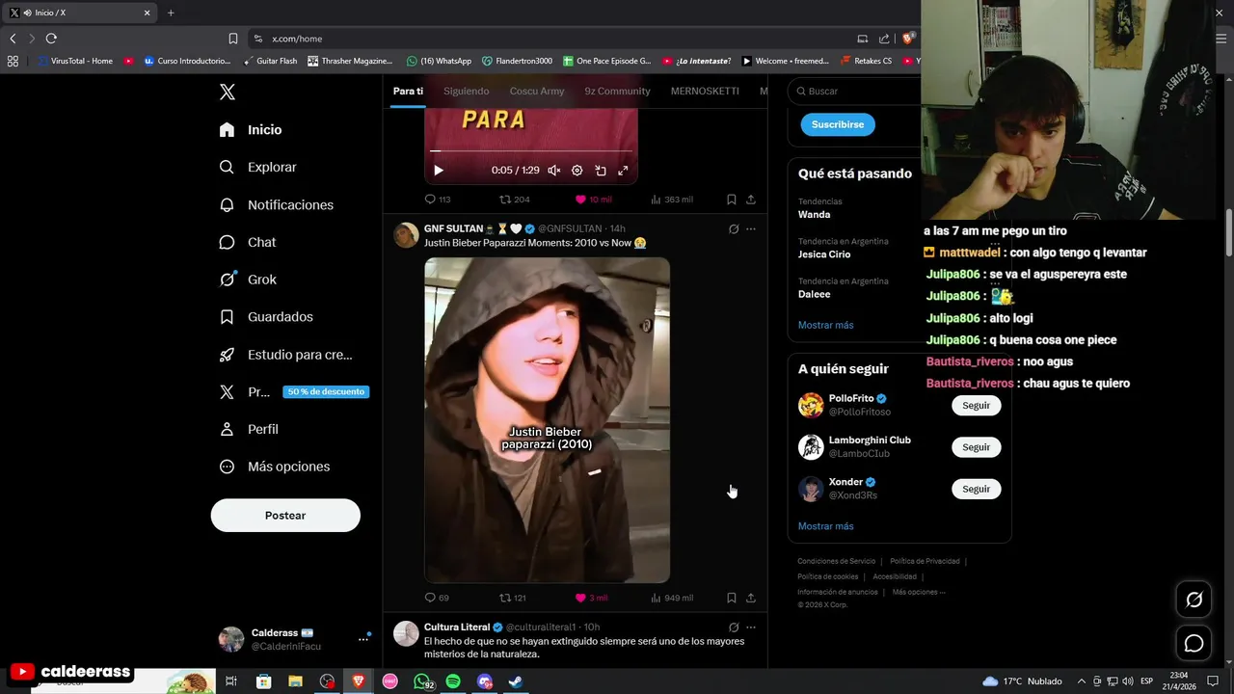Follow PolloFrito with Seguir
Viewport: 1234px width, 694px height.
coord(976,406)
